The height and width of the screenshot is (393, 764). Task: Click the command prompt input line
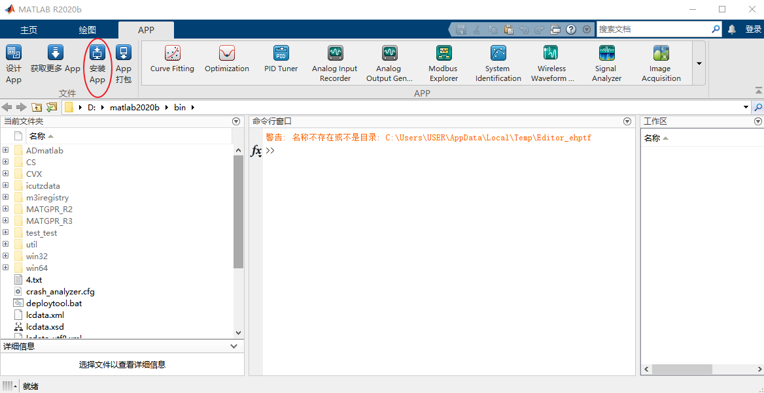click(x=448, y=150)
